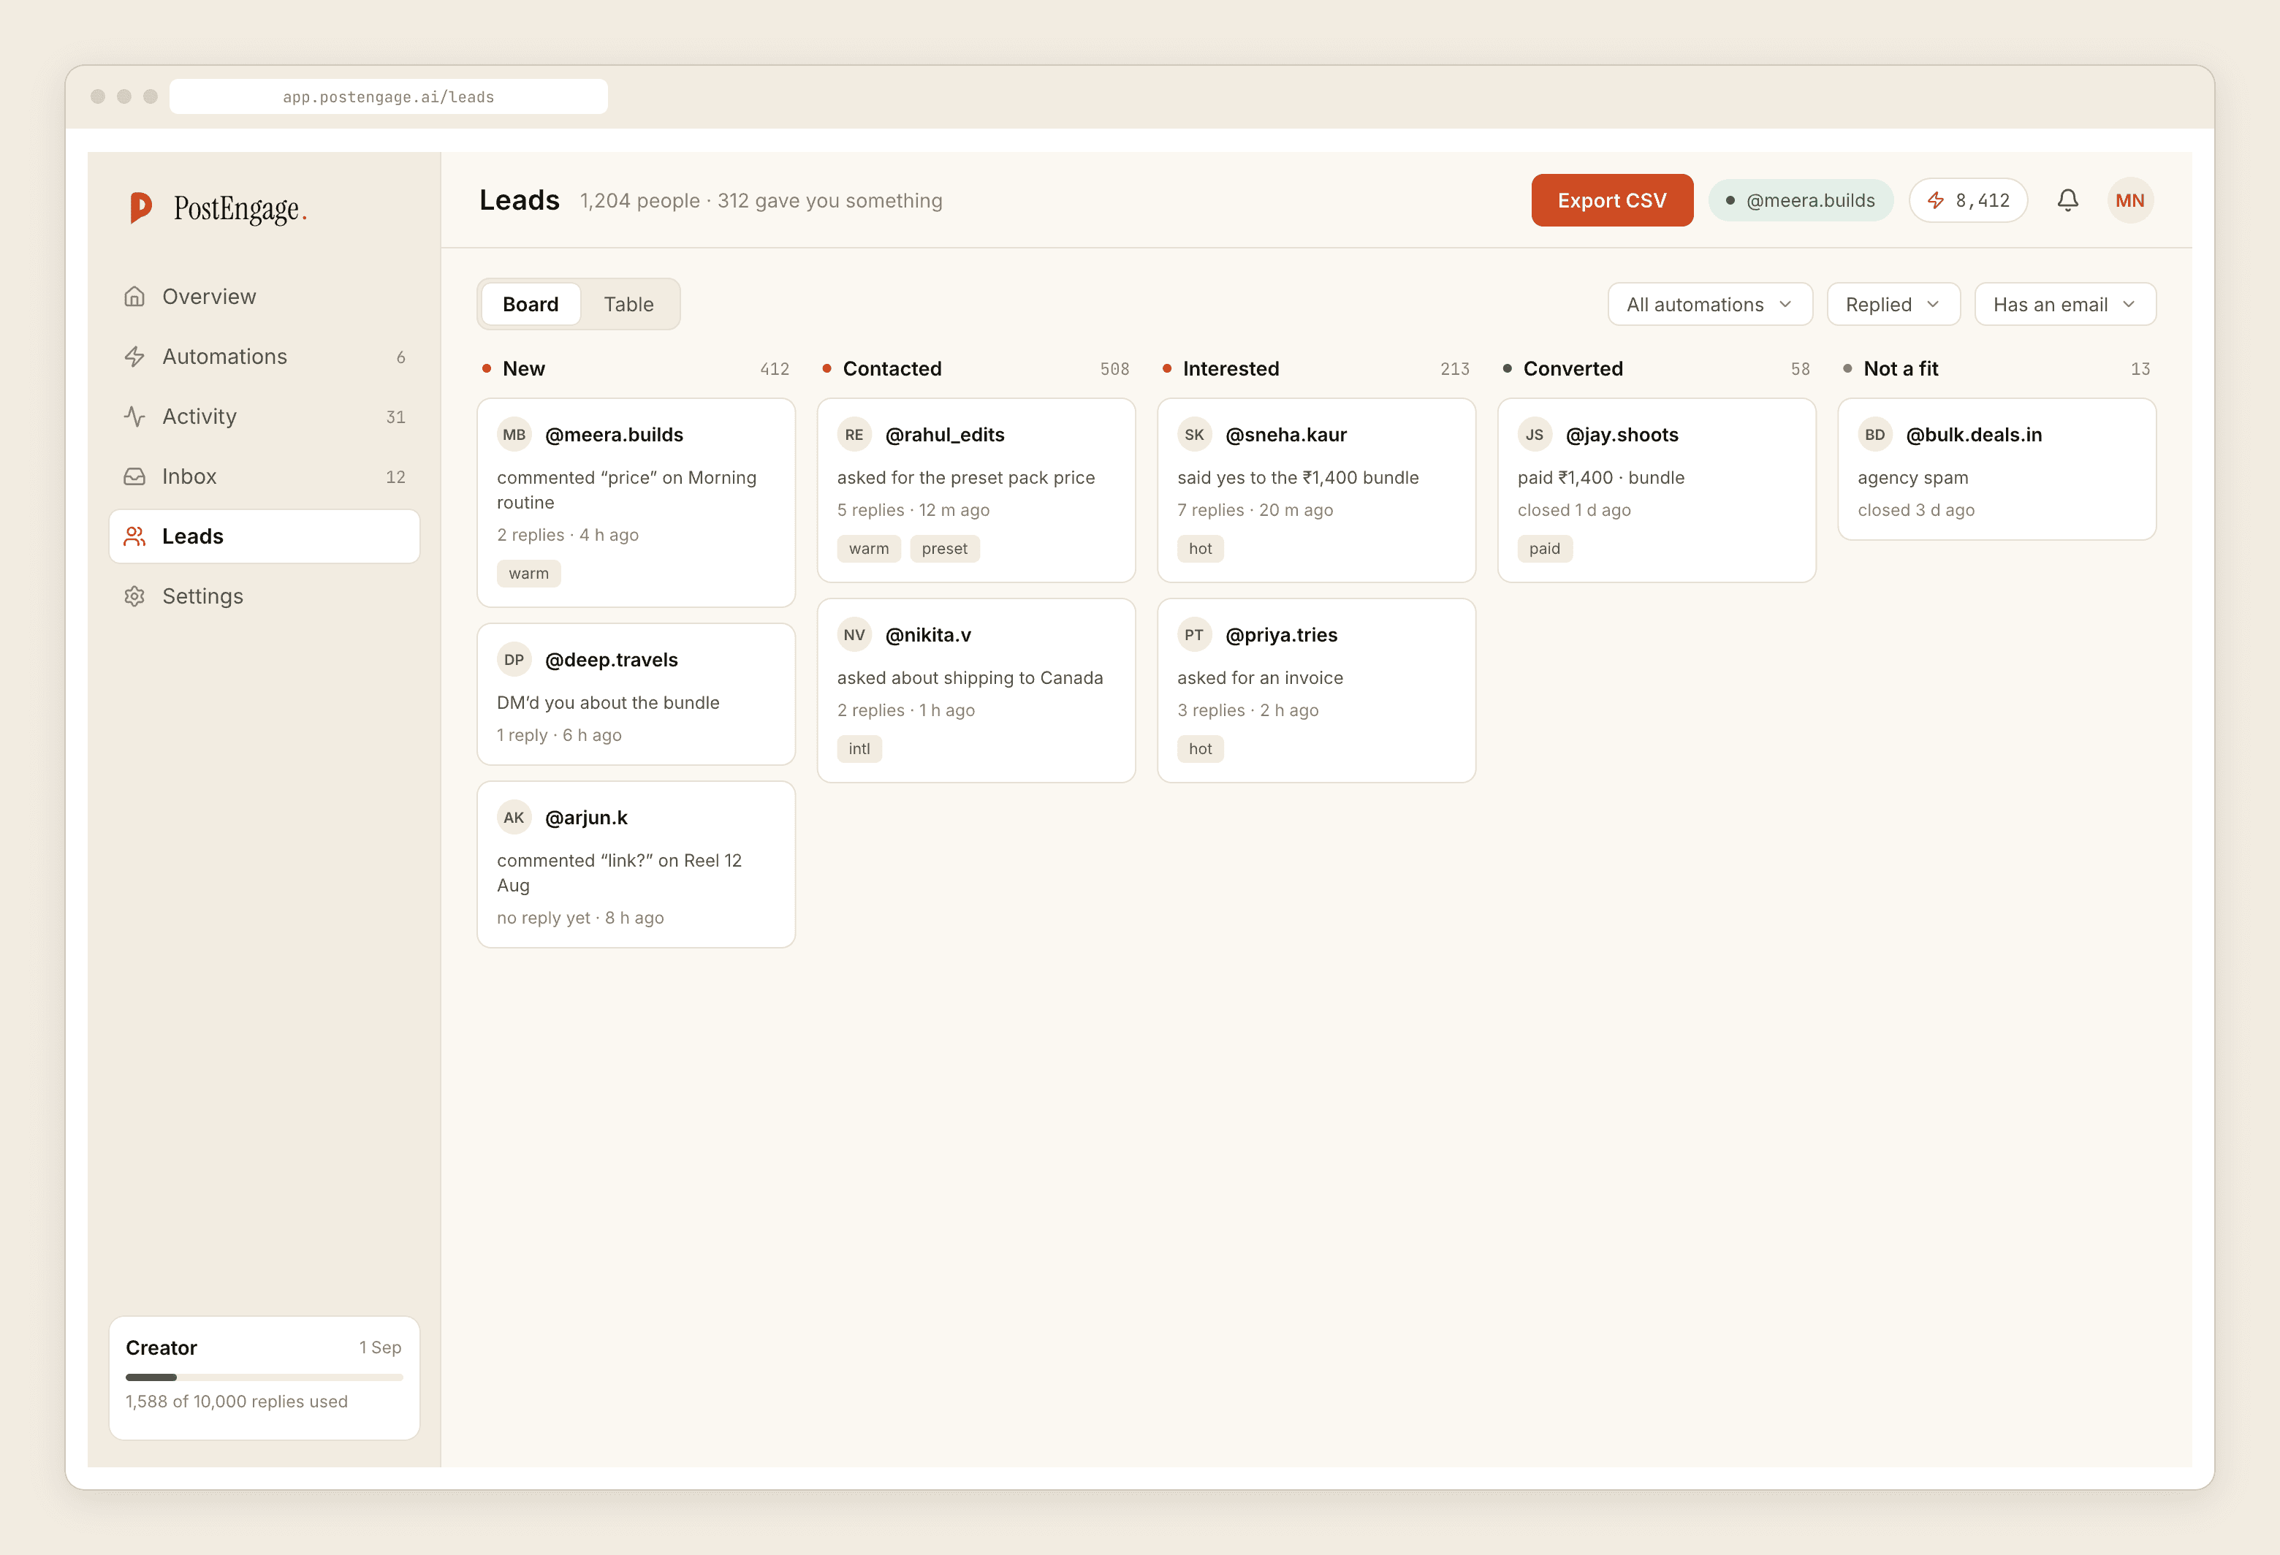
Task: Click NV avatar on nikita.v card
Action: click(x=854, y=635)
